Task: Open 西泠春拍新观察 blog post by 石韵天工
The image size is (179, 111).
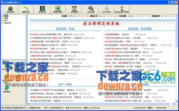Action: click(126, 45)
